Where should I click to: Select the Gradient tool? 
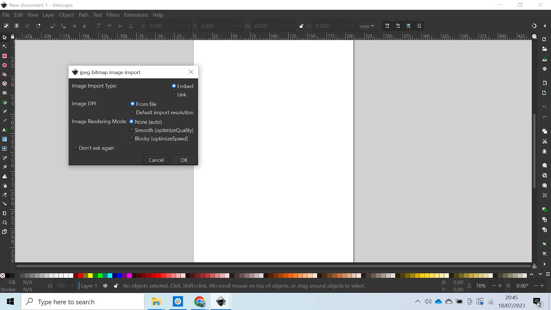point(4,139)
